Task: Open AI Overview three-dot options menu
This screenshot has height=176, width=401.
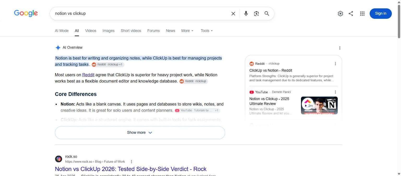Action: coord(340,48)
